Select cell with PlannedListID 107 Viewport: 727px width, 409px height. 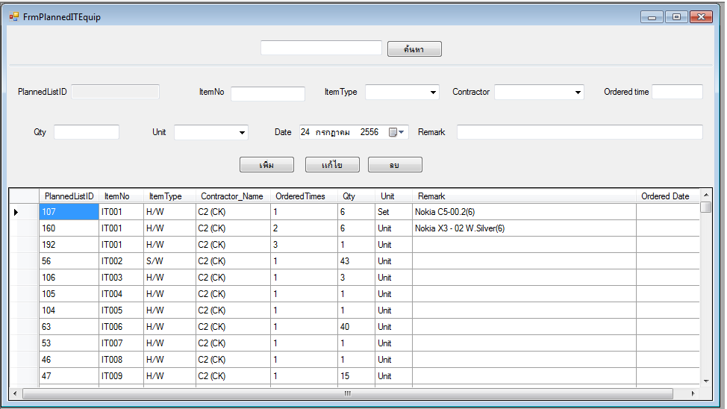[69, 212]
